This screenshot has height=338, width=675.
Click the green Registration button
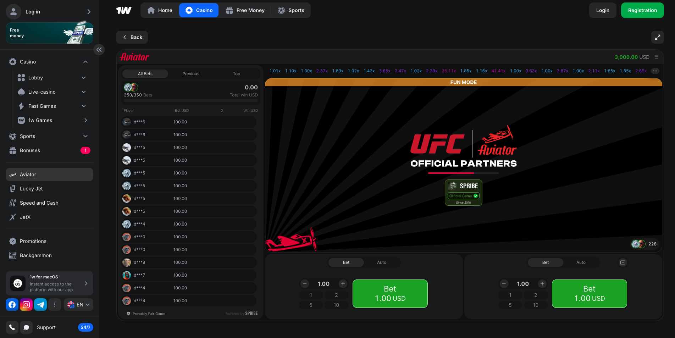click(x=642, y=10)
